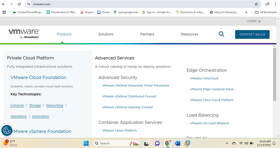
Task: Click the Advanced Services heading
Action: coord(114,58)
